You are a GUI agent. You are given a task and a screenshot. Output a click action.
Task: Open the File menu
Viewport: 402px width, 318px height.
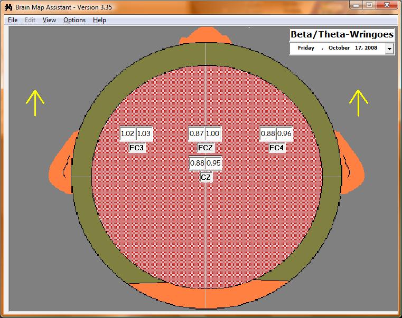tap(13, 20)
